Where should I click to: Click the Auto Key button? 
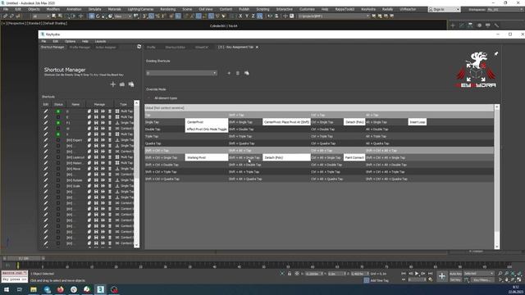[x=455, y=274]
